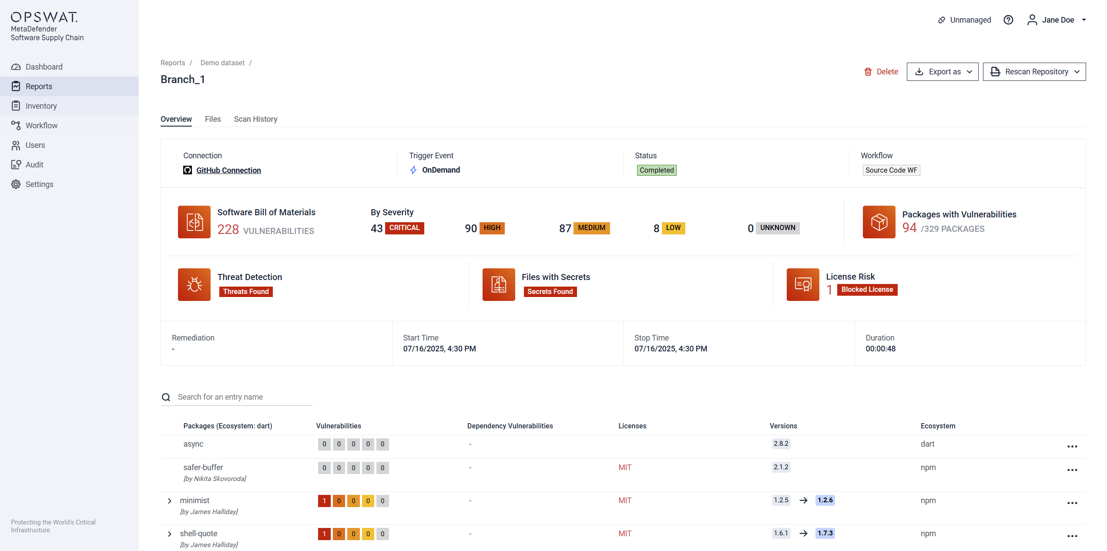Click the OPSWAT logo
Image resolution: width=1107 pixels, height=551 pixels.
44,17
